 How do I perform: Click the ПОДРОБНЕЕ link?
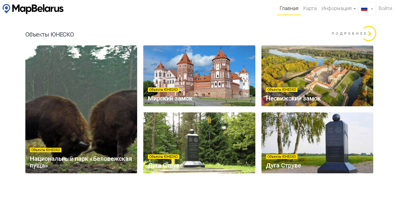349,33
